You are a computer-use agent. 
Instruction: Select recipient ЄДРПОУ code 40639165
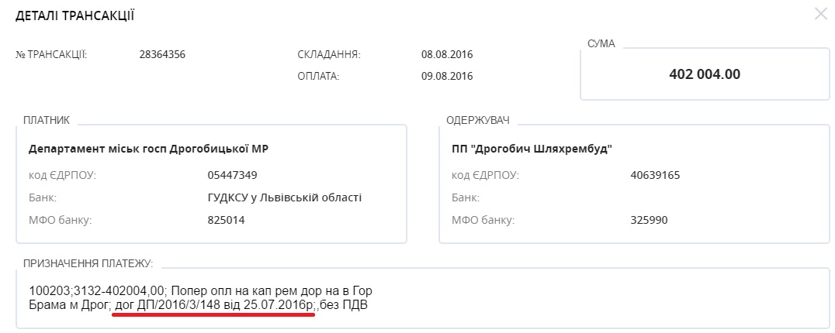[x=656, y=175]
